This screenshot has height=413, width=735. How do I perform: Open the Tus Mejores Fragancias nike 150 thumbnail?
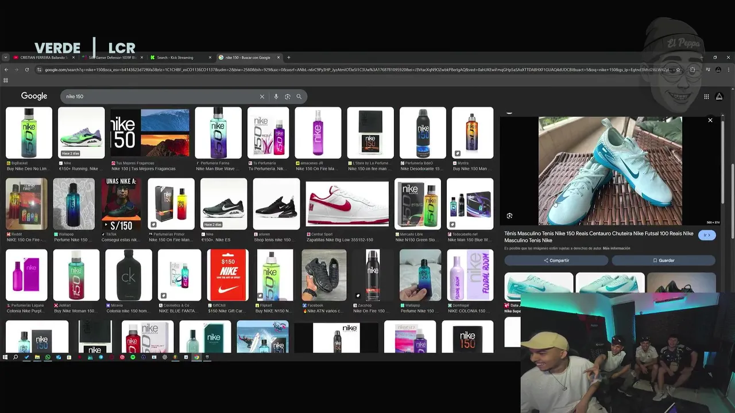pos(150,133)
